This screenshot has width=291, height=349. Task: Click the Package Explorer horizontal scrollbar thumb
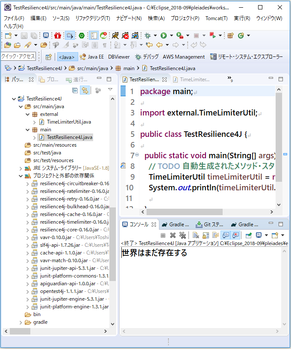[x=20, y=331]
